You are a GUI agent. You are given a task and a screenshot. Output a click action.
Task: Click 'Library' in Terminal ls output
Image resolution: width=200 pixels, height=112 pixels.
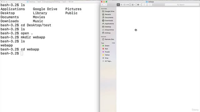40,13
